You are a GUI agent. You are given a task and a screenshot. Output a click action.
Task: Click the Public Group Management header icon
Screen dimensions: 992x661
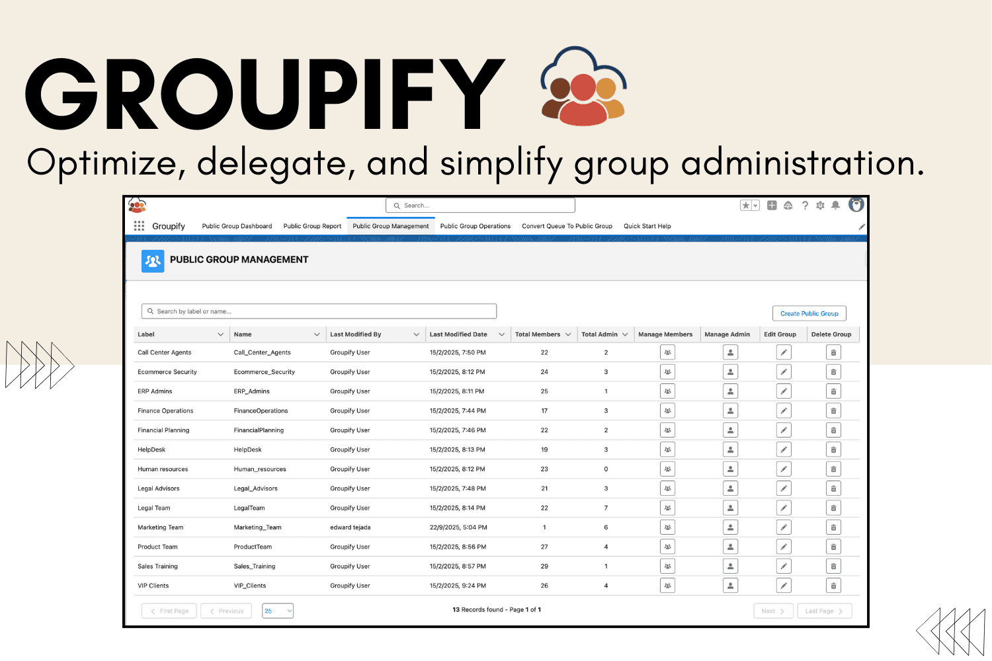pyautogui.click(x=153, y=261)
